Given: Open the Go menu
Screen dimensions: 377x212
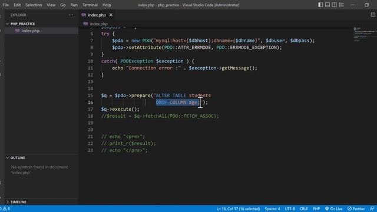Looking at the screenshot, I should point(63,5).
